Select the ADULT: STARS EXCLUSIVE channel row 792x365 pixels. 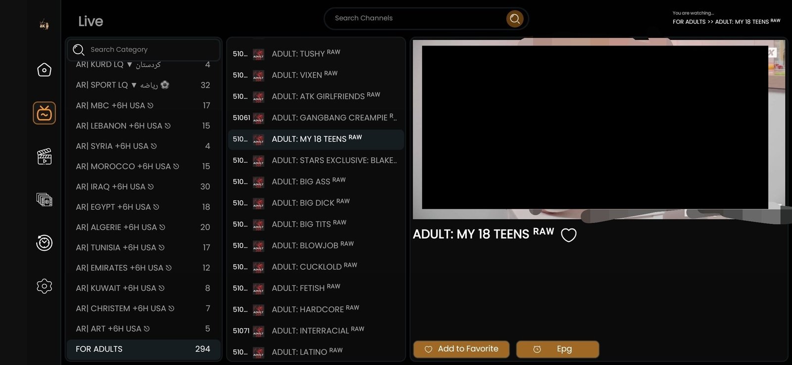click(x=316, y=160)
